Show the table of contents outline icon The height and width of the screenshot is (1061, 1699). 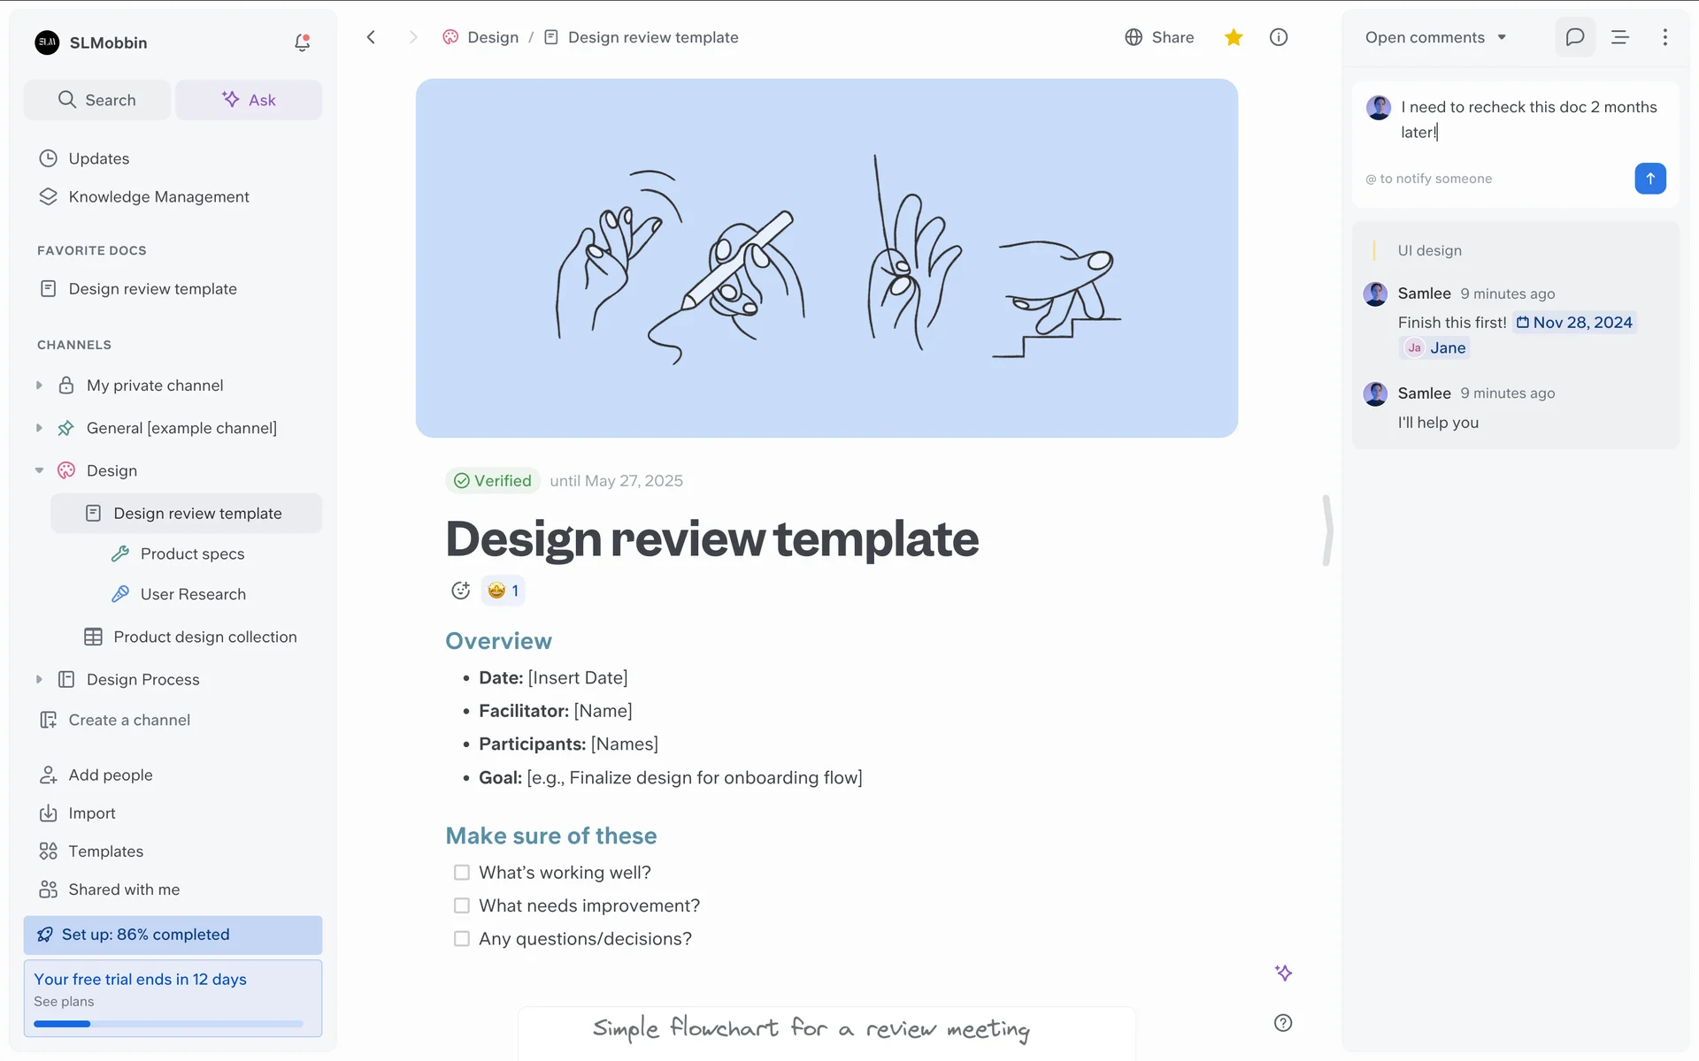1619,37
